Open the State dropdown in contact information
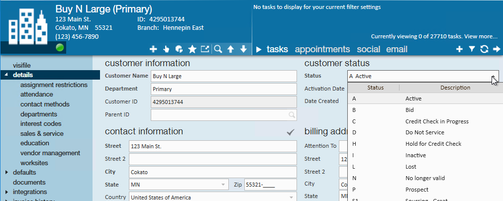 [x=223, y=185]
